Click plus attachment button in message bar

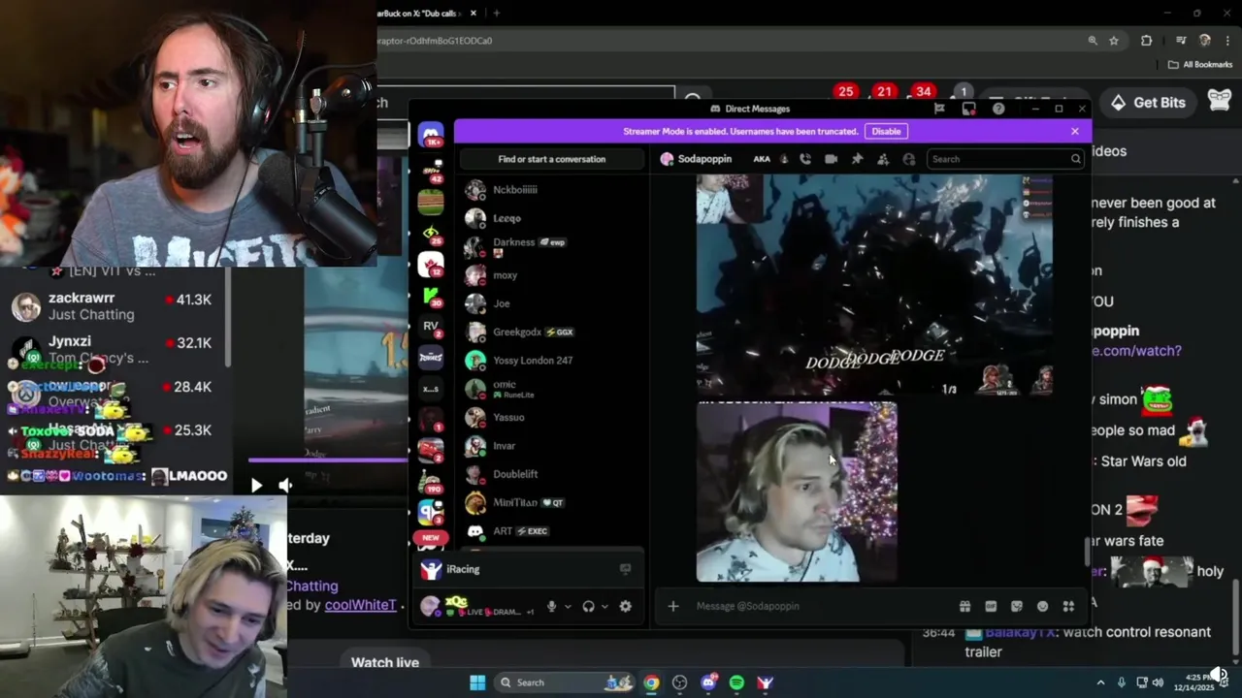673,606
